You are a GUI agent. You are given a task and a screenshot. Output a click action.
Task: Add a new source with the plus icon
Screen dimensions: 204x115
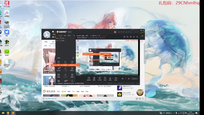coord(74,36)
